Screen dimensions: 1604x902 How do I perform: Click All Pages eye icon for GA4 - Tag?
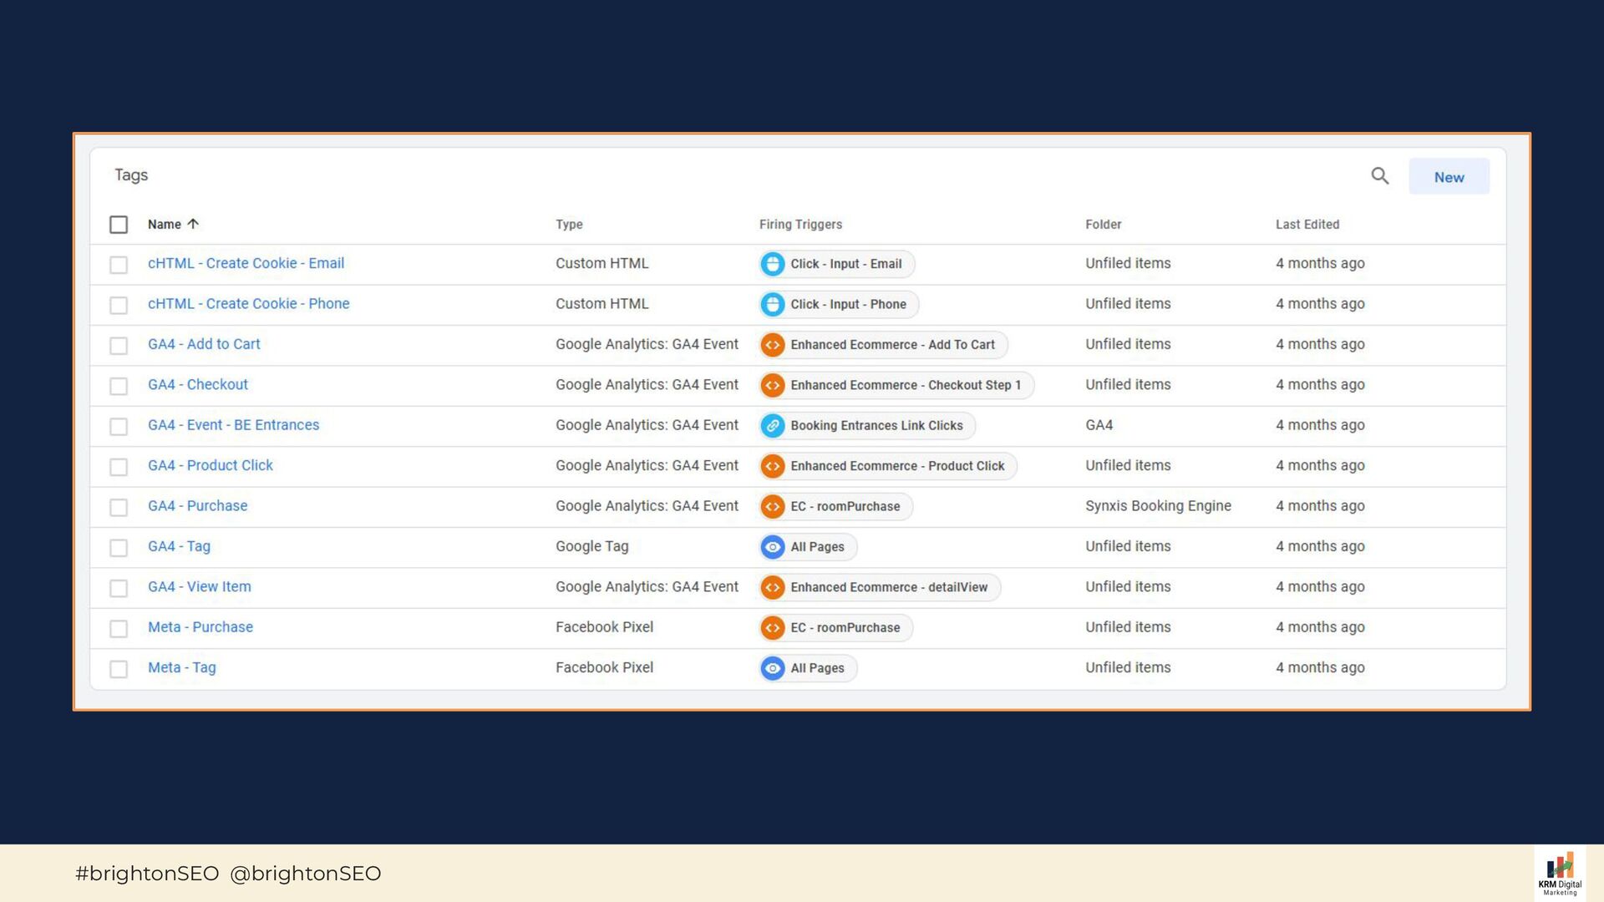773,547
